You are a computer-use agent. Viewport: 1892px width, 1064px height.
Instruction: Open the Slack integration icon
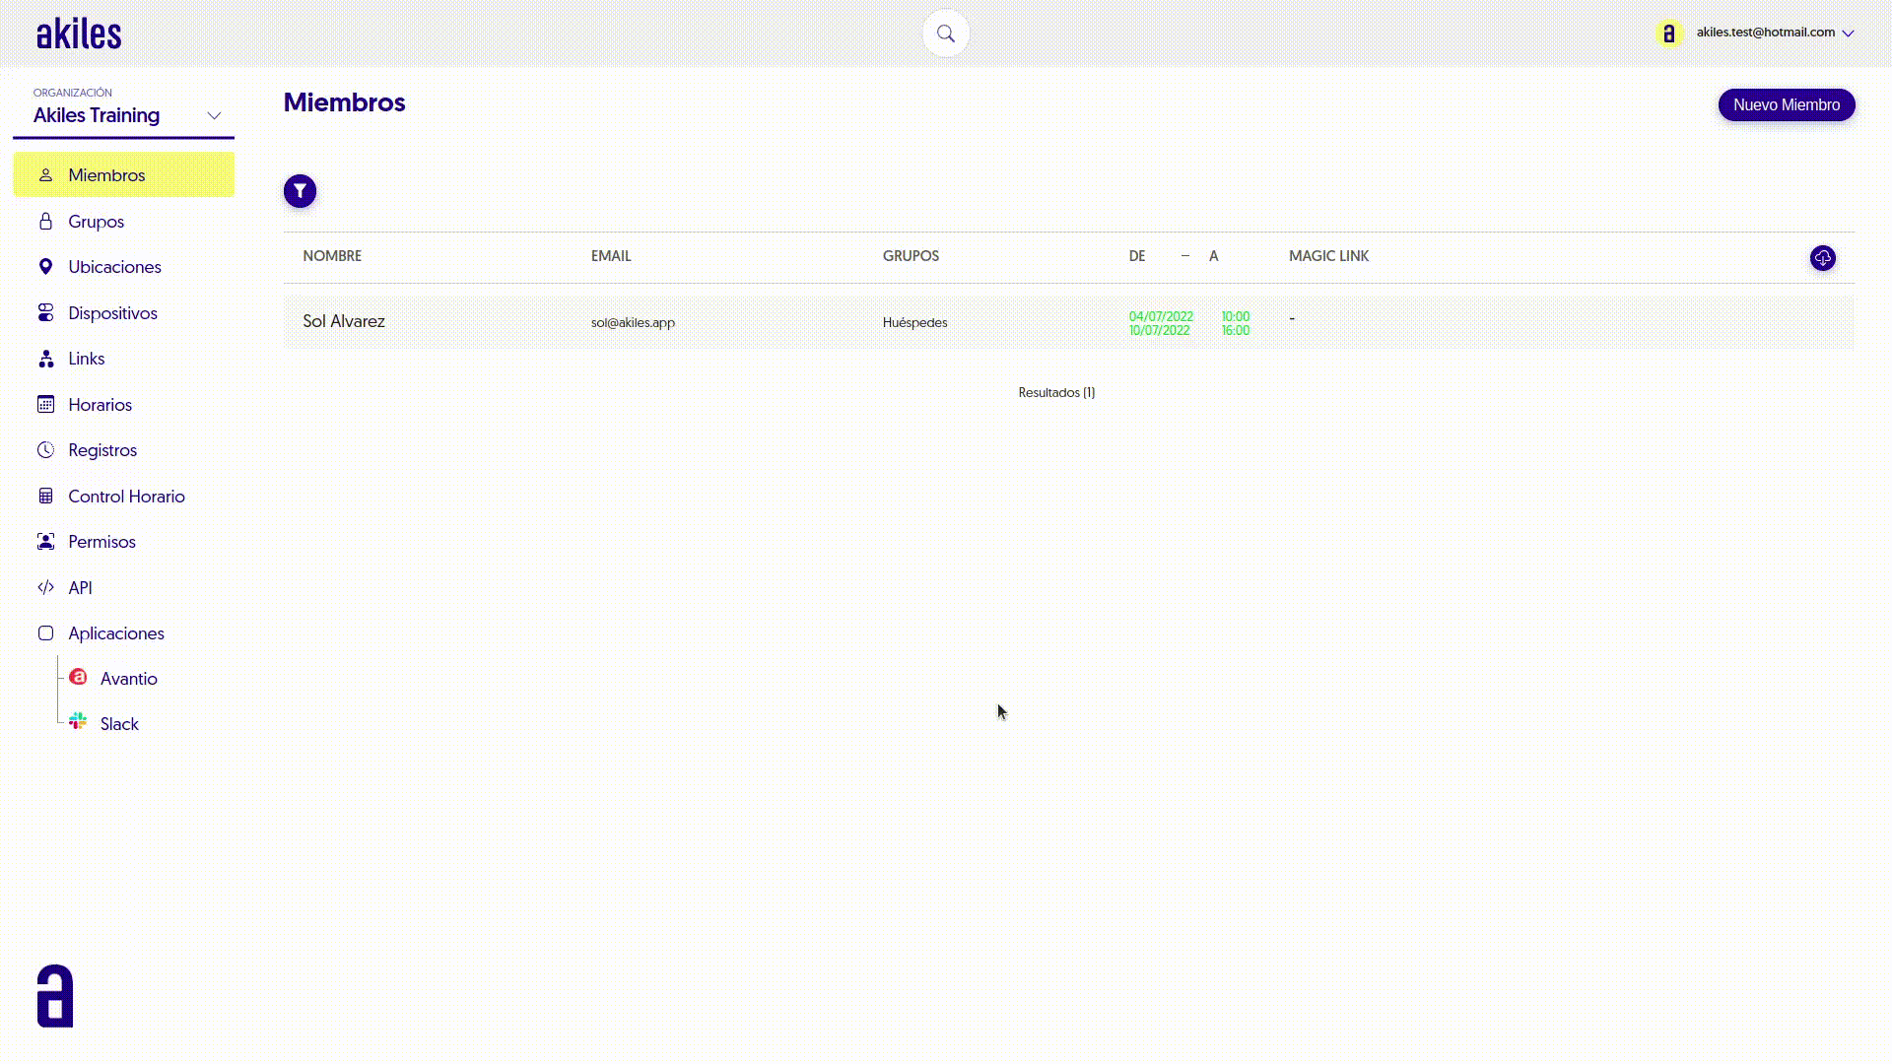coord(78,720)
